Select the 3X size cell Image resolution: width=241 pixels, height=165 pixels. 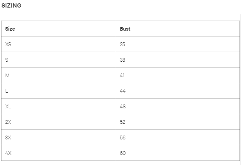pyautogui.click(x=59, y=137)
